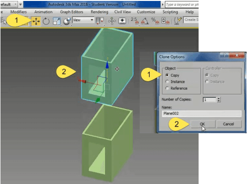This screenshot has height=184, width=248.
Task: Toggle Select and Manipulate icon
Action: click(x=112, y=21)
